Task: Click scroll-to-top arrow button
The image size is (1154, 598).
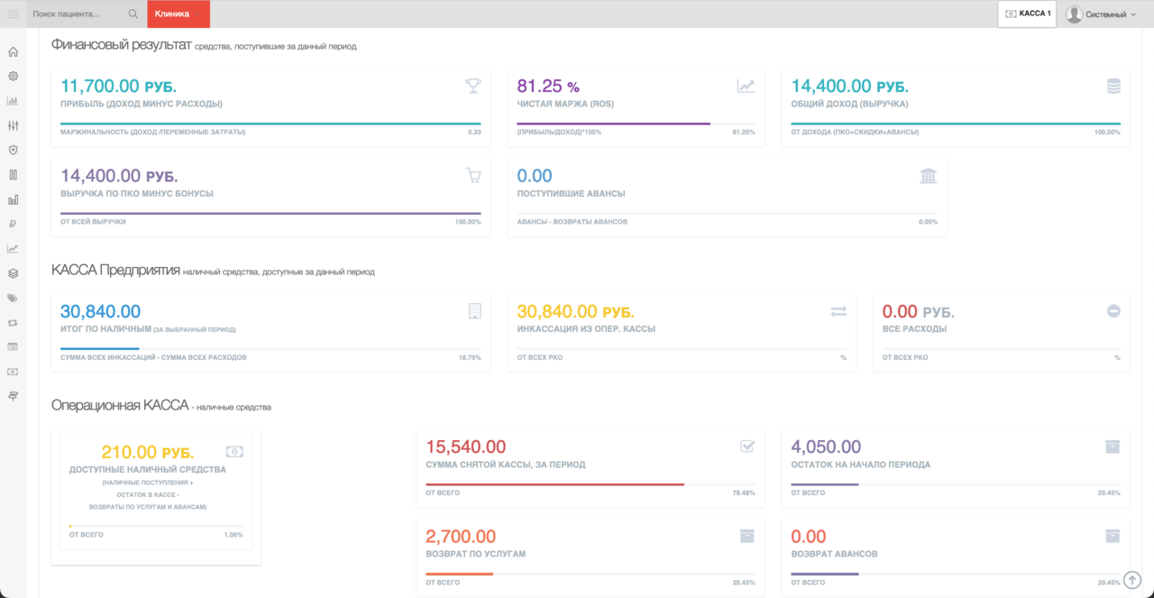Action: (x=1133, y=580)
